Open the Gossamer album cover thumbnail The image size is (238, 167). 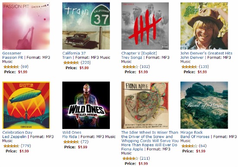[x=26, y=26]
